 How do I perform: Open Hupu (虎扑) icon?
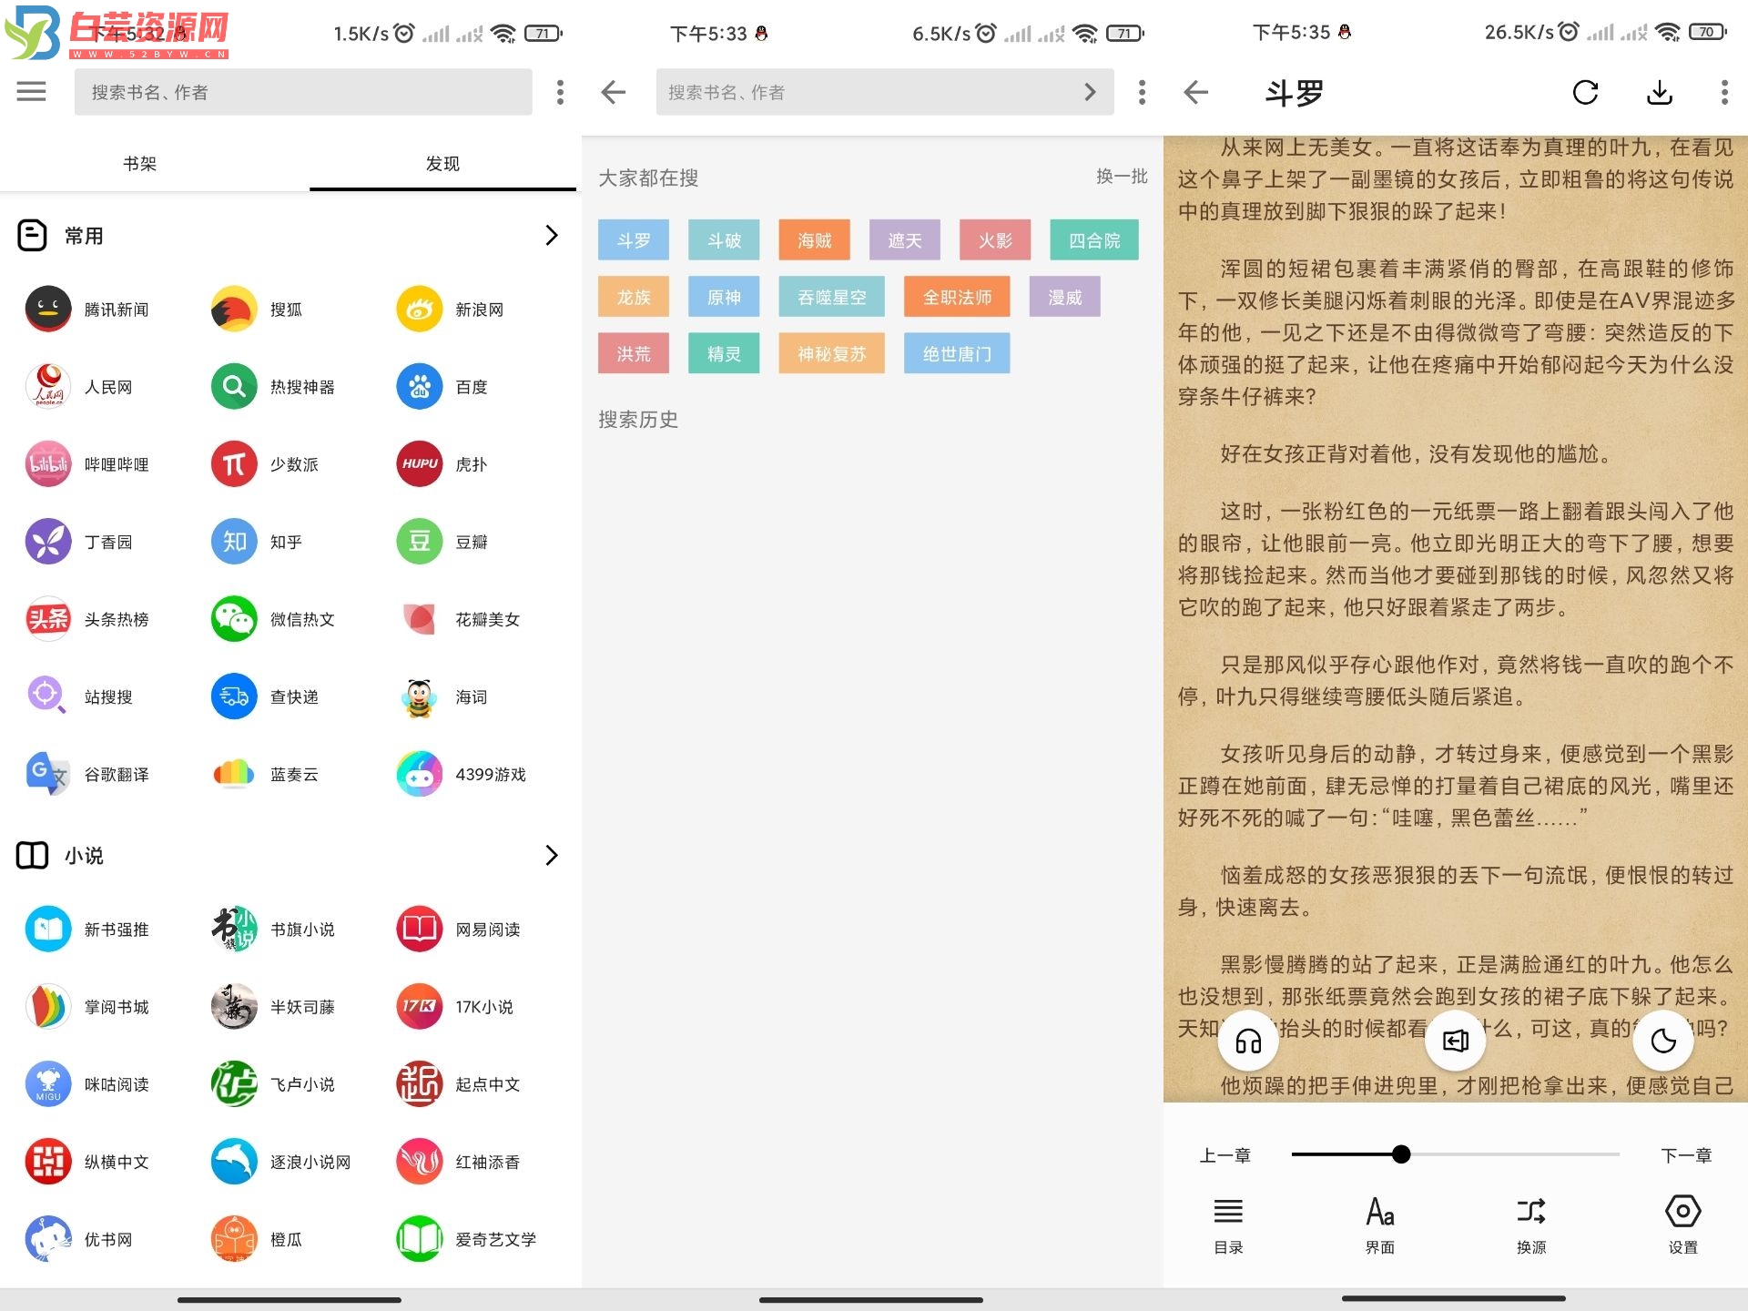(420, 464)
